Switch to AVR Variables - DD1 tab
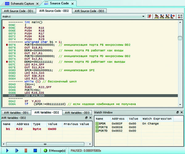The image size is (185, 154). (x=16, y=113)
